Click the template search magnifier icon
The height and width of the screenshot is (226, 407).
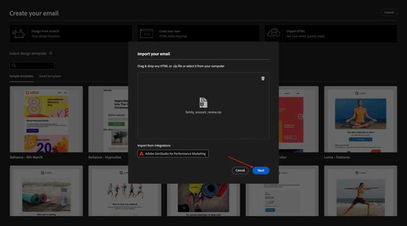click(x=14, y=65)
